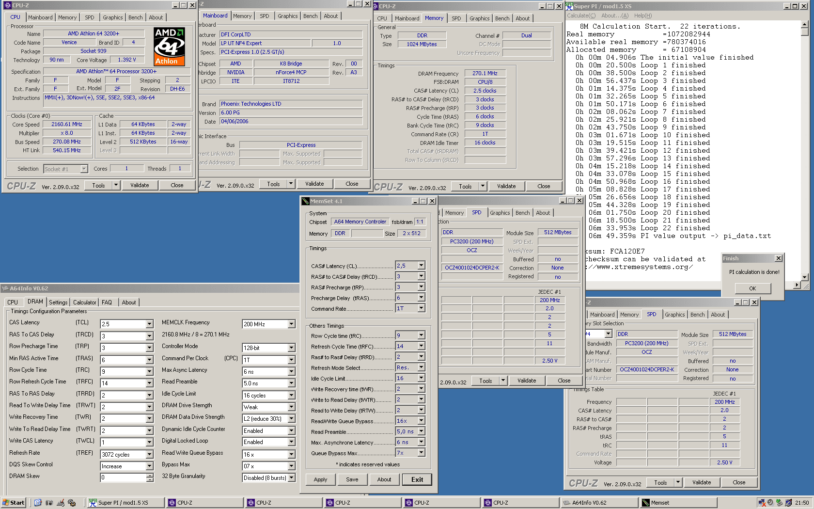Click the MemSet 4.1 title bar icon
The height and width of the screenshot is (509, 814).
[x=305, y=201]
